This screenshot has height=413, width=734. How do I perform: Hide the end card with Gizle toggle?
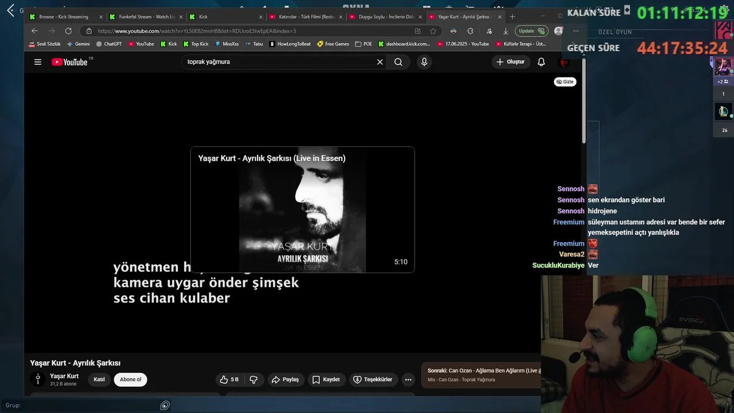tap(565, 82)
